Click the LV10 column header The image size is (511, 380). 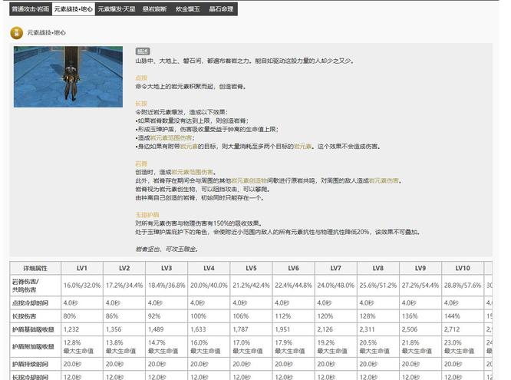(463, 268)
